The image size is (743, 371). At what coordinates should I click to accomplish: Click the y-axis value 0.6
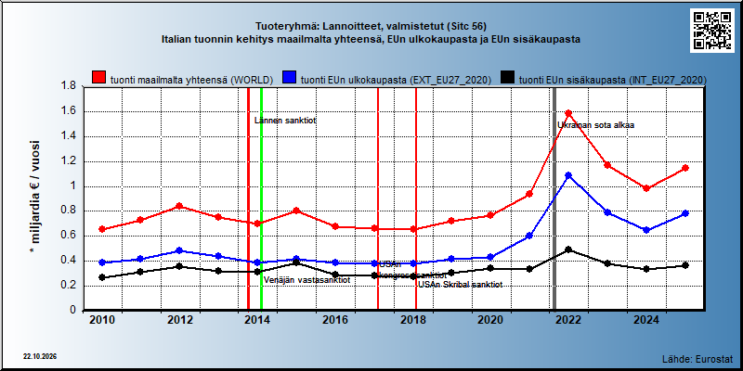coord(69,236)
